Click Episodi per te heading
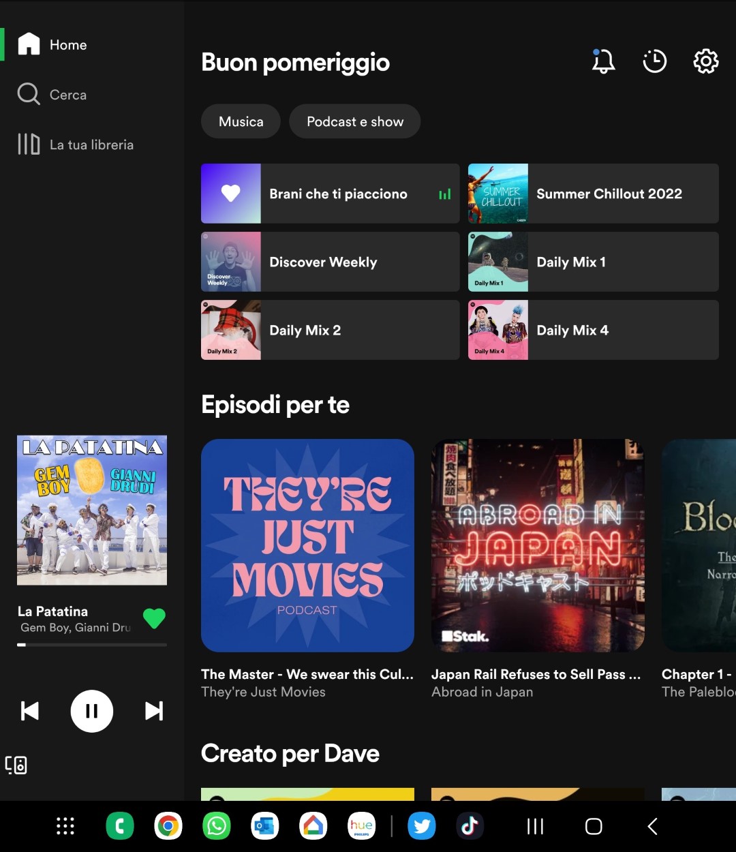This screenshot has height=852, width=736. (275, 405)
